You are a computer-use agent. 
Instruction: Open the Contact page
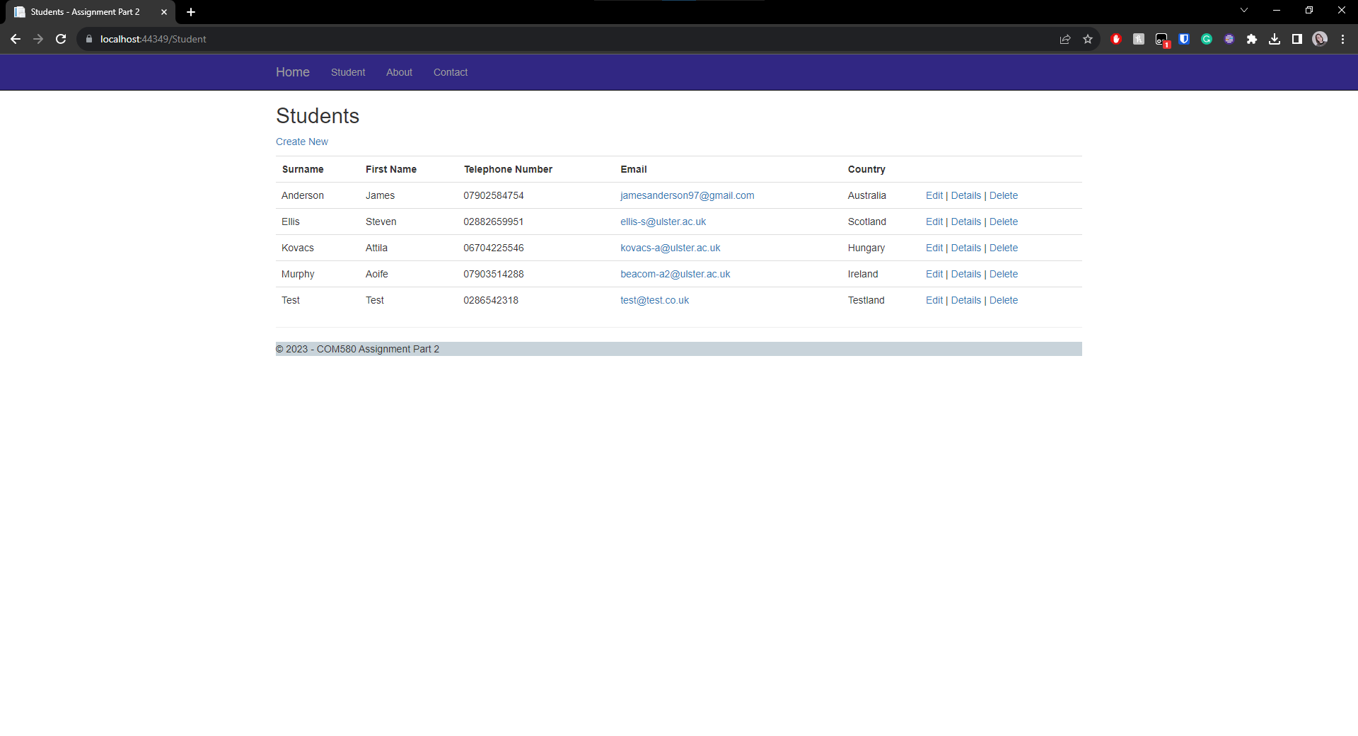pyautogui.click(x=450, y=72)
